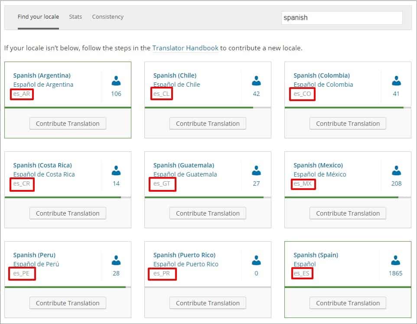
Task: Click the es_ES locale code
Action: click(x=302, y=273)
